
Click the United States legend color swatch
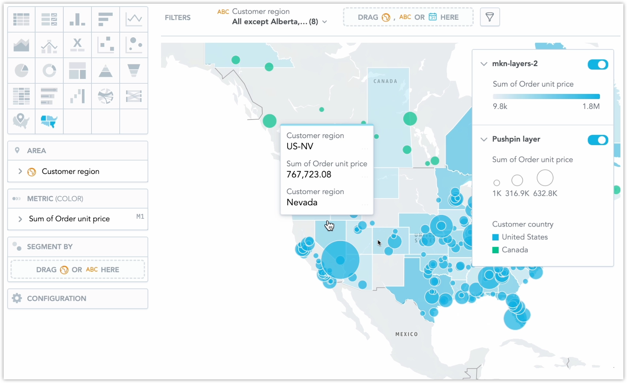[496, 237]
